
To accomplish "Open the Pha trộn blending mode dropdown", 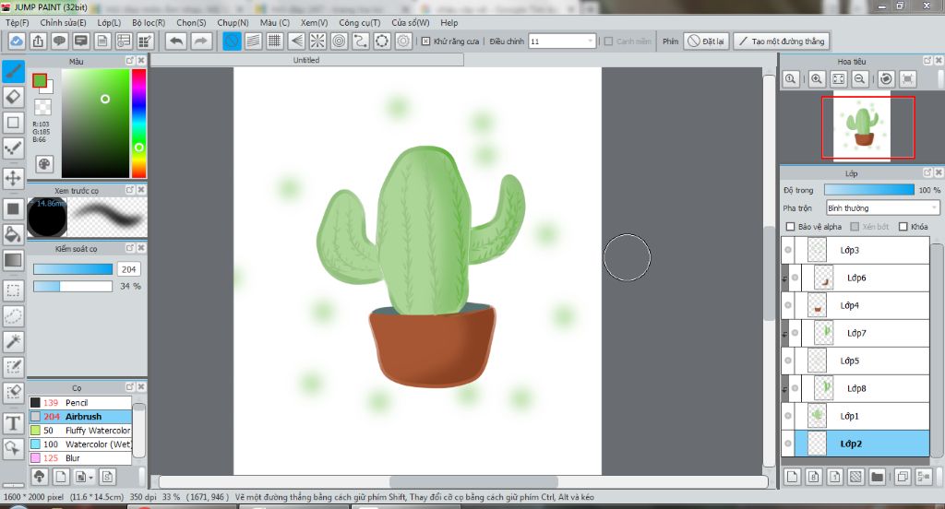I will tap(883, 207).
